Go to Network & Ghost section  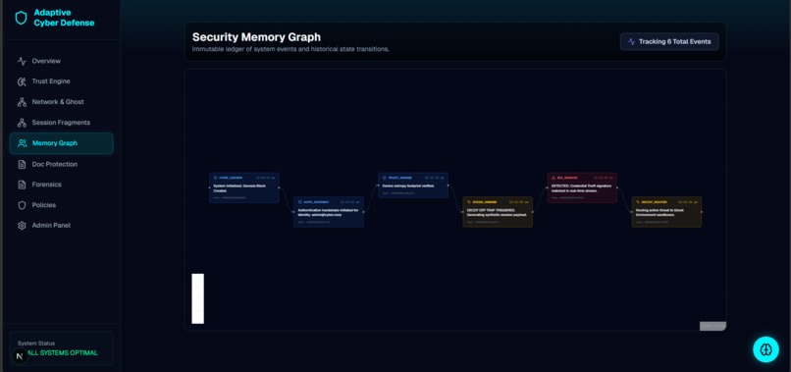[x=62, y=102]
